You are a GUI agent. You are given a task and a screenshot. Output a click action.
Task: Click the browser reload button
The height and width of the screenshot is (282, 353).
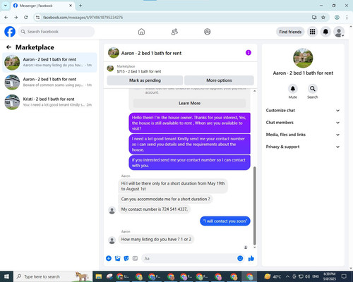26,18
